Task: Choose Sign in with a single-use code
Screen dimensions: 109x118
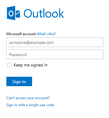Action: (30, 105)
